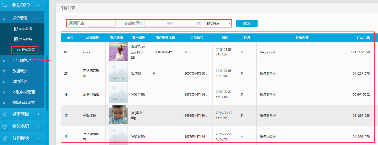Click the VIP icon beside 会员系统

pyautogui.click(x=4, y=126)
